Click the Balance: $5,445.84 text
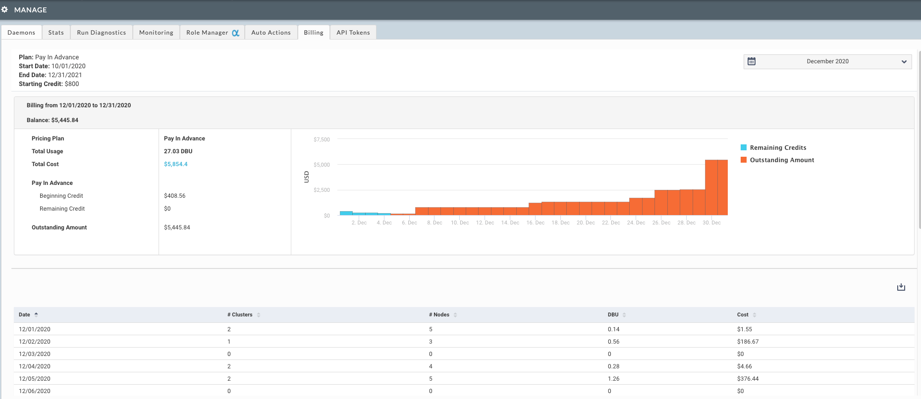 click(x=53, y=120)
